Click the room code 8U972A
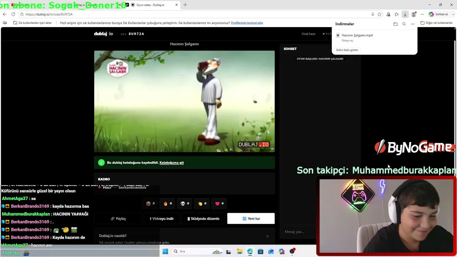The image size is (457, 257). click(x=136, y=34)
